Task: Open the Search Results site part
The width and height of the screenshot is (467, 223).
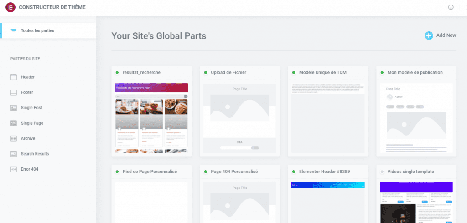Action: (35, 154)
